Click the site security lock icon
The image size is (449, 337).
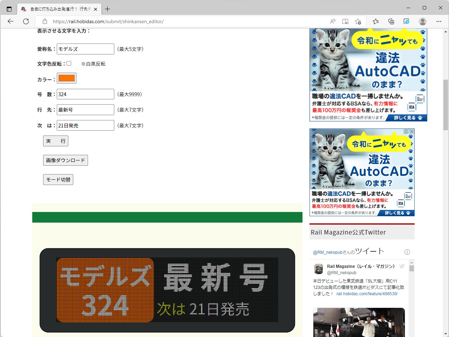(x=45, y=21)
